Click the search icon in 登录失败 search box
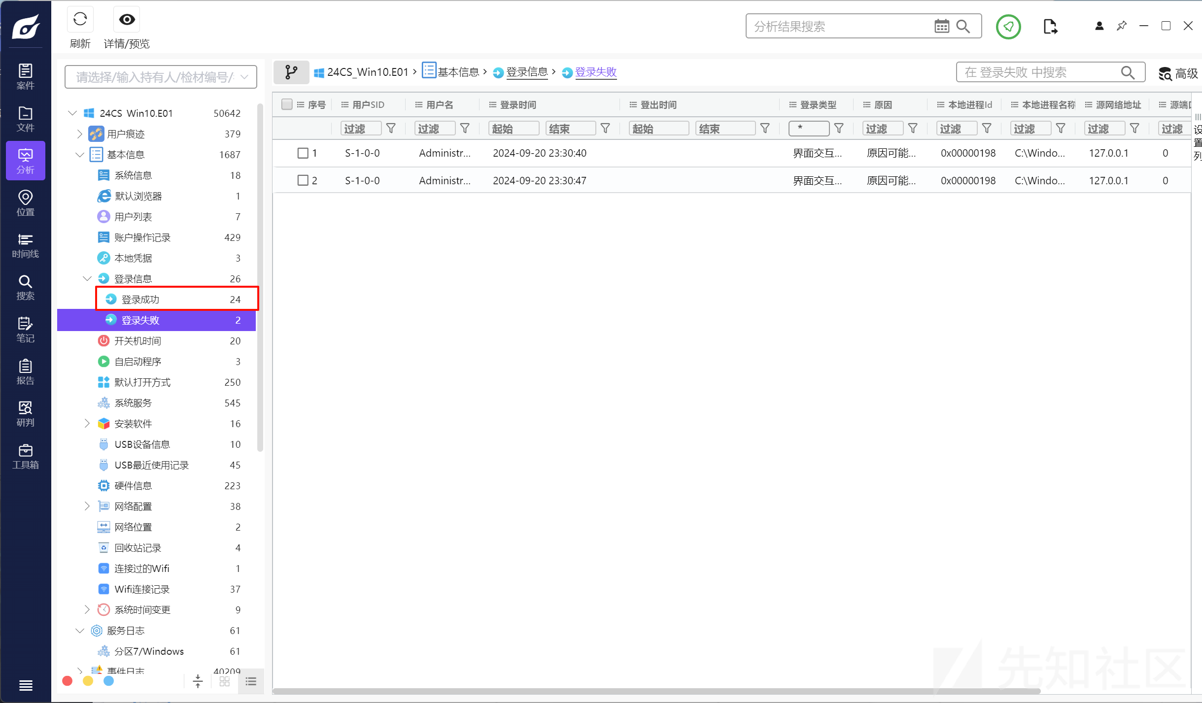This screenshot has height=703, width=1202. (1128, 72)
